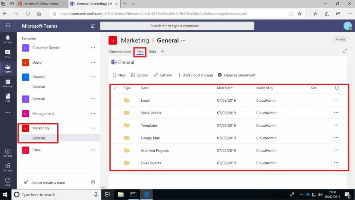
Task: Switch to the Conversations tab
Action: 120,52
